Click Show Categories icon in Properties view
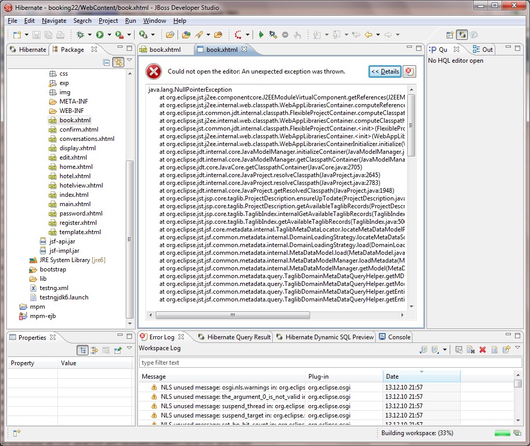 point(82,350)
